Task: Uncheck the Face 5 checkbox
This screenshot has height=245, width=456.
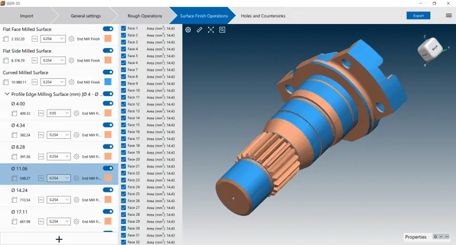Action: (123, 56)
